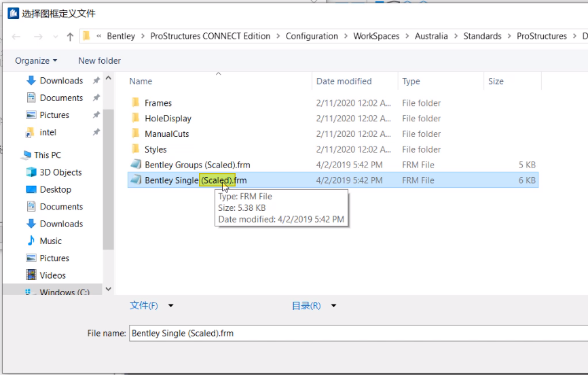This screenshot has width=588, height=375.
Task: Navigate to Bentley in breadcrumb
Action: coord(121,37)
